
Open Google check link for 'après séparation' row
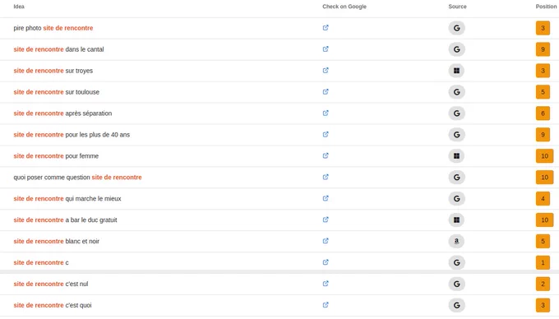[x=326, y=113]
